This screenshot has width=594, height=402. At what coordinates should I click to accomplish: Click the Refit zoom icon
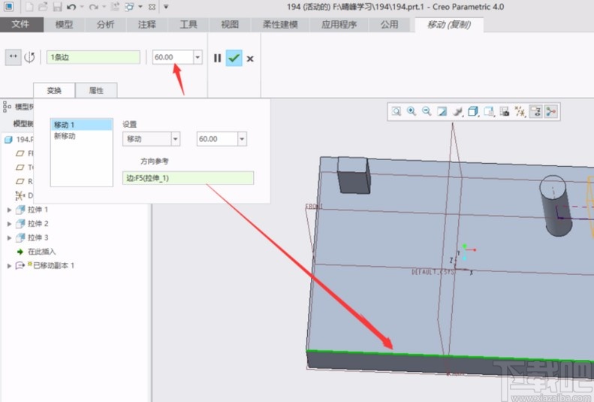[397, 111]
